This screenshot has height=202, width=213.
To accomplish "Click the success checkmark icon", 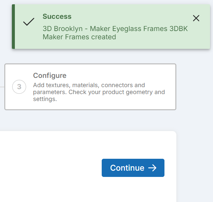I will [29, 22].
